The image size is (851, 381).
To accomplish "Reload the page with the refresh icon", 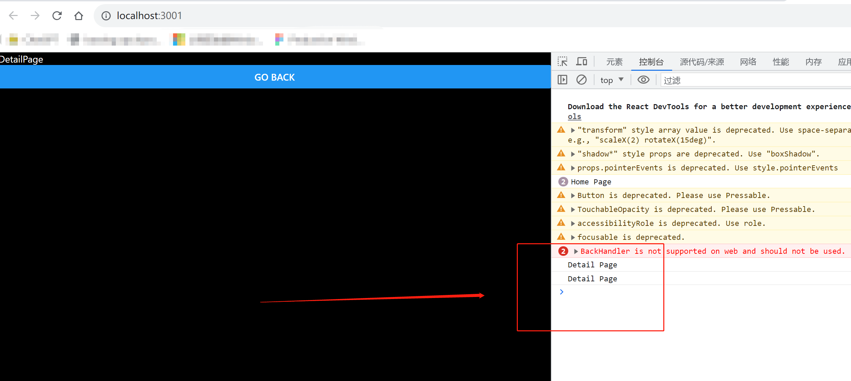I will coord(57,16).
